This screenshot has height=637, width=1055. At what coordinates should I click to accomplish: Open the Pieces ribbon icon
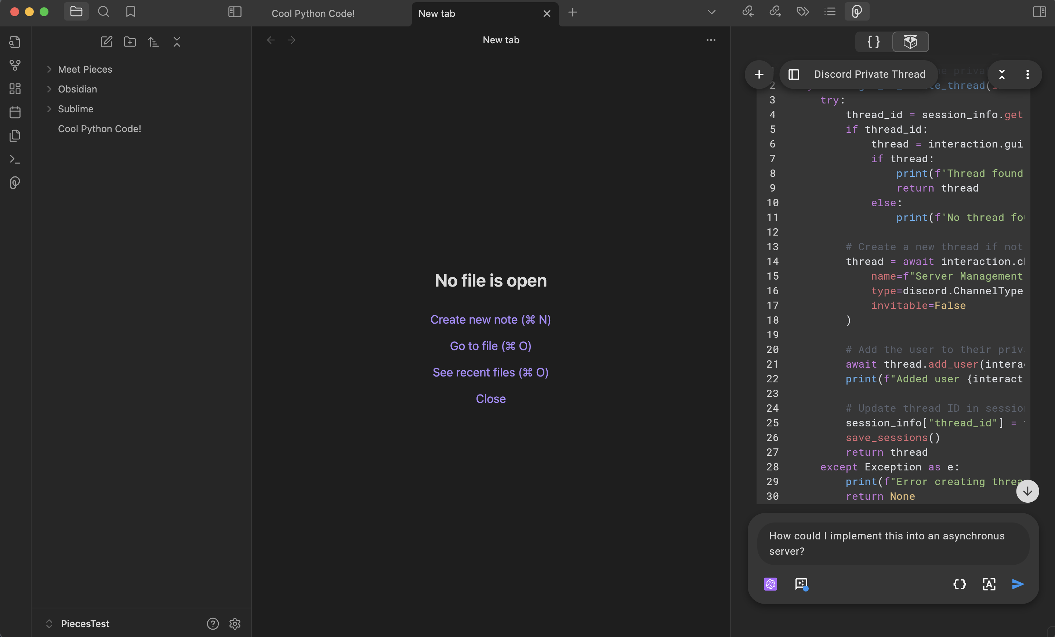(x=15, y=183)
